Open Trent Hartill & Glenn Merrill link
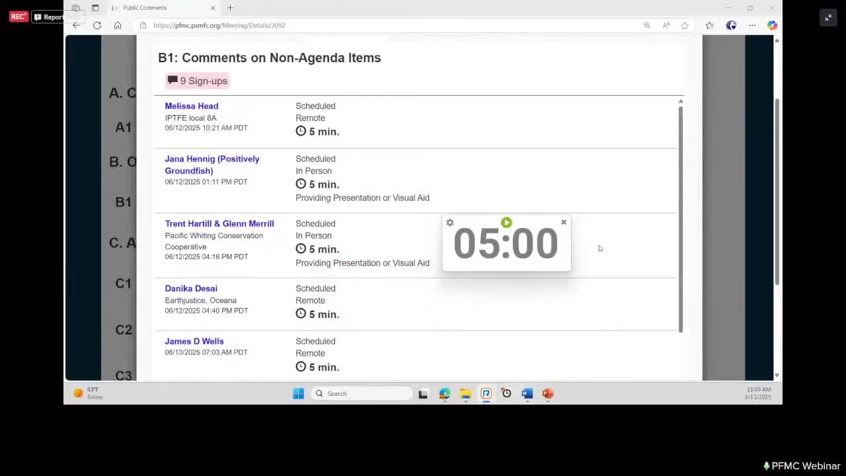The width and height of the screenshot is (846, 476). pyautogui.click(x=219, y=223)
